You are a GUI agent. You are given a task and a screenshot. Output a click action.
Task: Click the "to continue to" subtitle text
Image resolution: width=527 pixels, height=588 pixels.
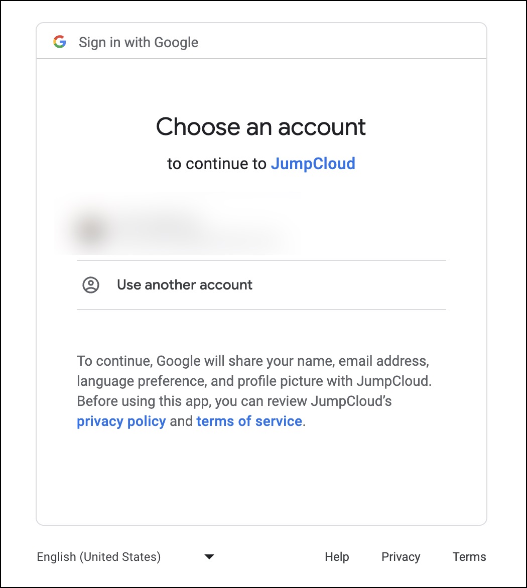[x=217, y=164]
